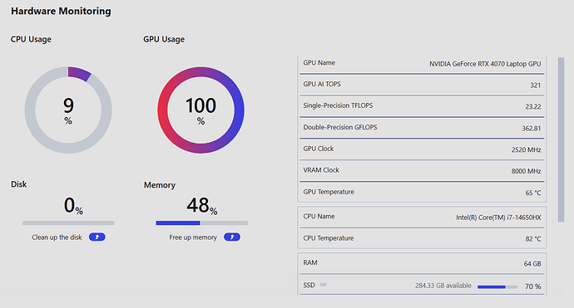Select the GPU Temperature row label

tap(329, 192)
